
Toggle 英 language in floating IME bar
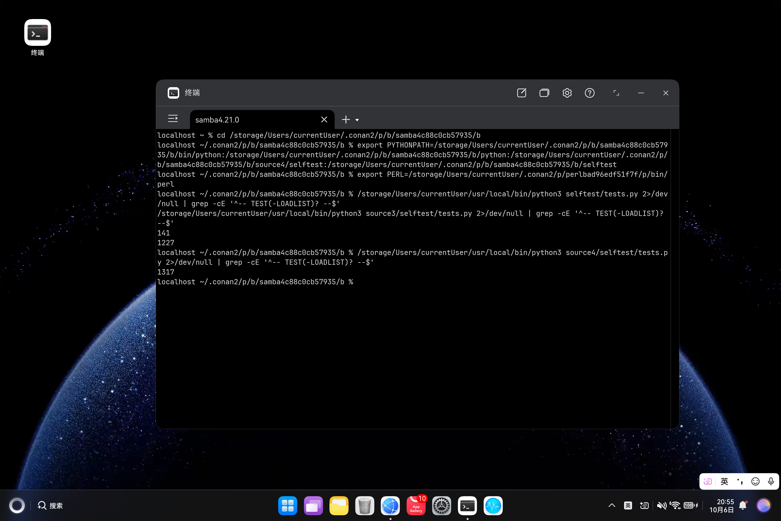tap(724, 481)
